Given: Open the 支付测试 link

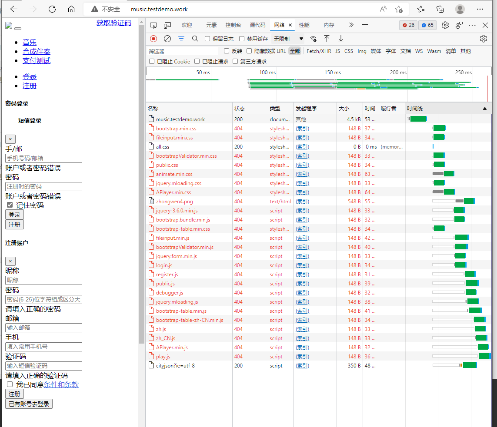Looking at the screenshot, I should click(37, 61).
